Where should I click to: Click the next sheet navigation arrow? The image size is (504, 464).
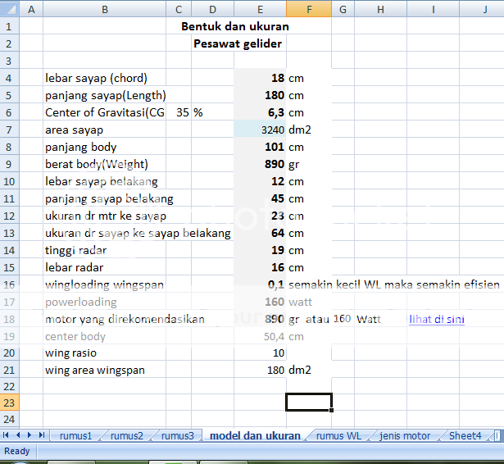[x=30, y=435]
